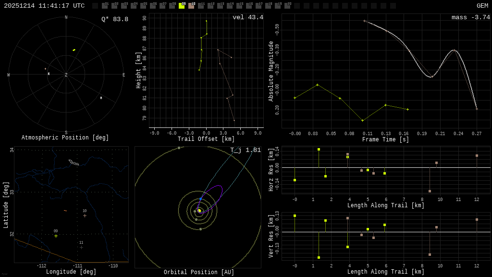Click the yellow station 09 cross on map

(x=56, y=236)
